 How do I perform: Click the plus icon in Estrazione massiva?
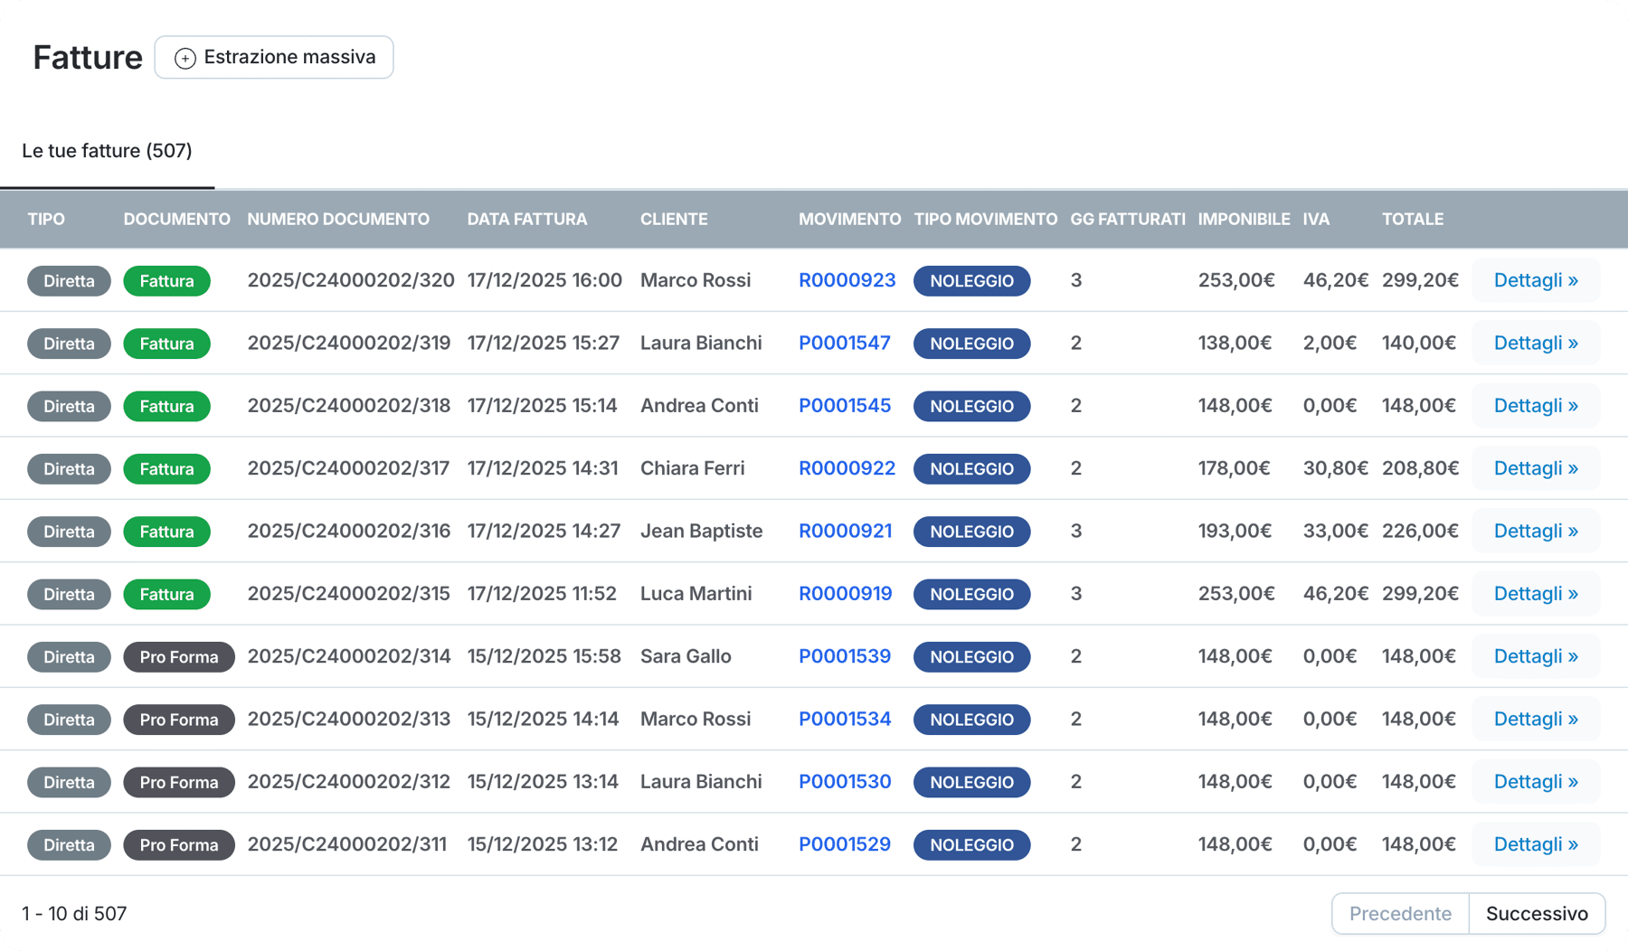click(x=185, y=58)
